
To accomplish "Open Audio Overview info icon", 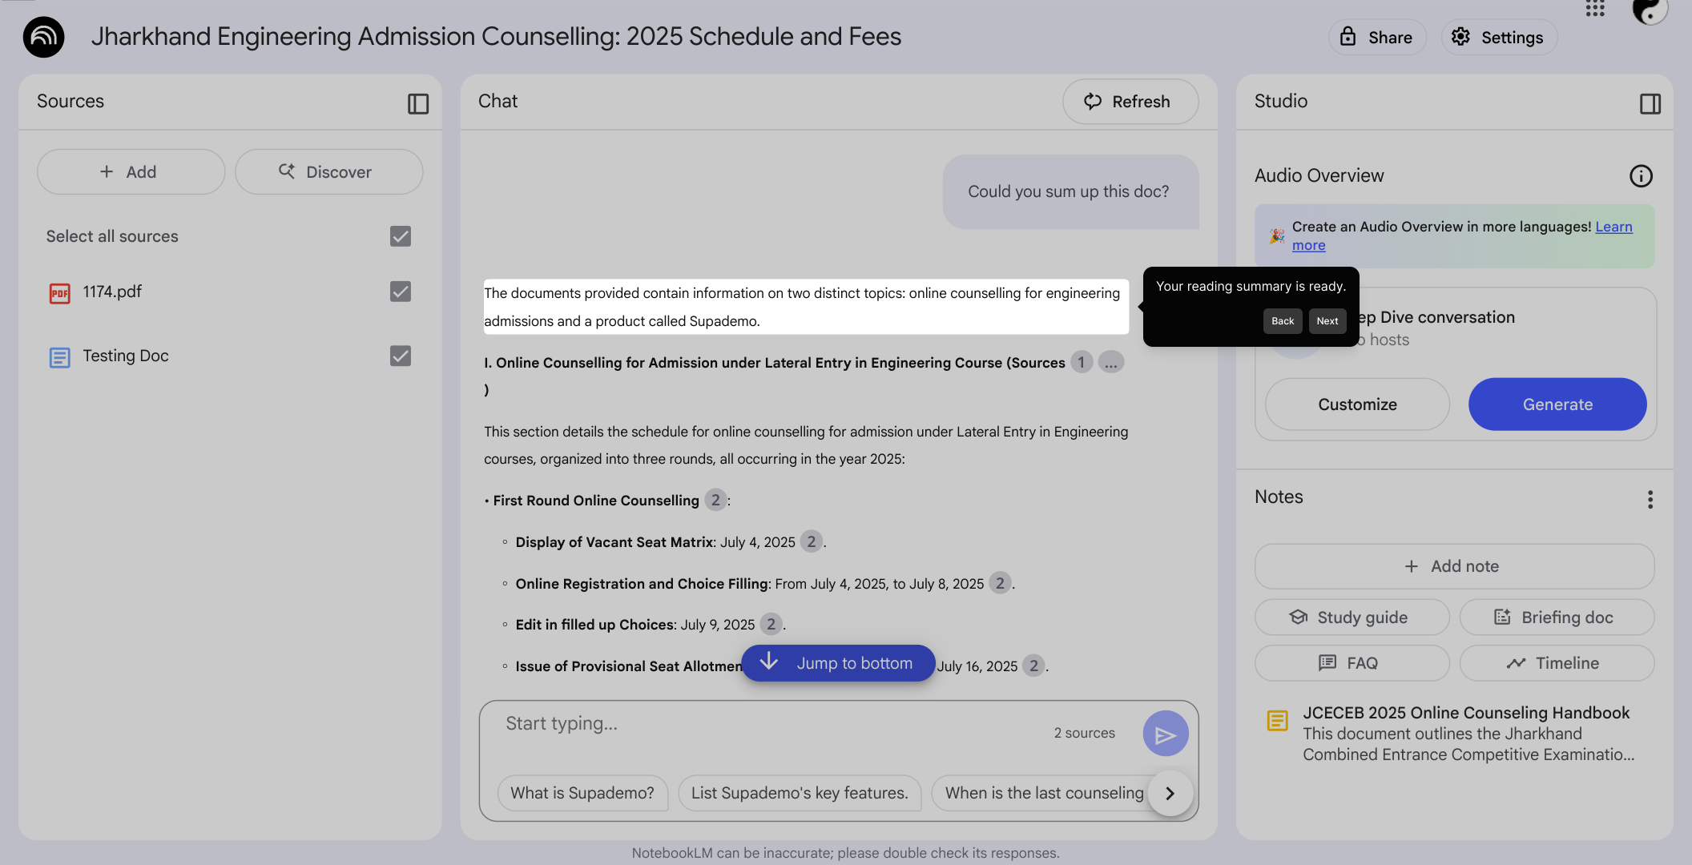I will point(1641,176).
